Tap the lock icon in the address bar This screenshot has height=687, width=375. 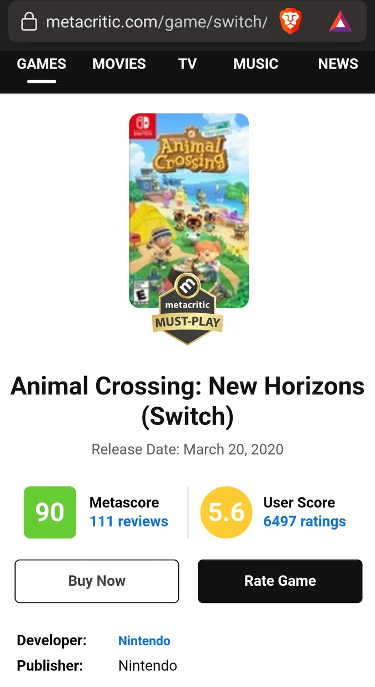pyautogui.click(x=29, y=22)
